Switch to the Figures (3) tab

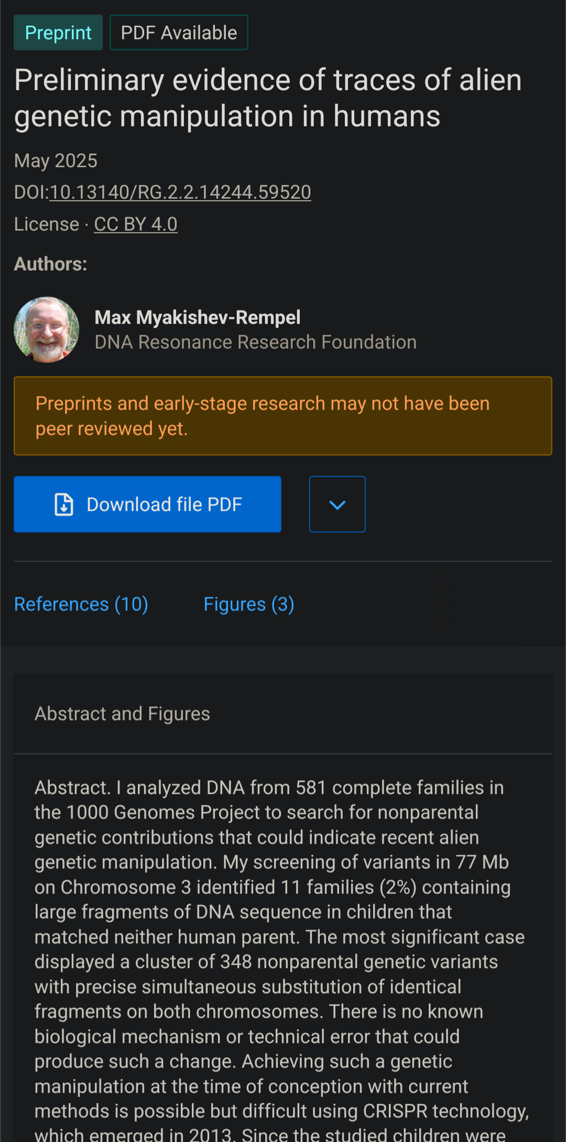point(249,604)
